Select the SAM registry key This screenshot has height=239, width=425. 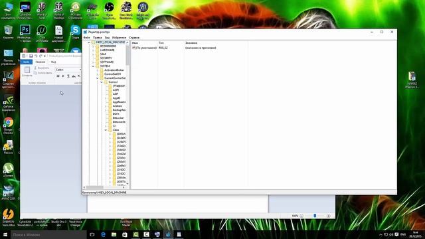(x=103, y=54)
